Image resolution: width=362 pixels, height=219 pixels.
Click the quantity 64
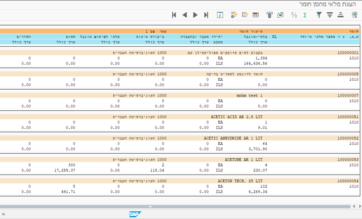(265, 144)
